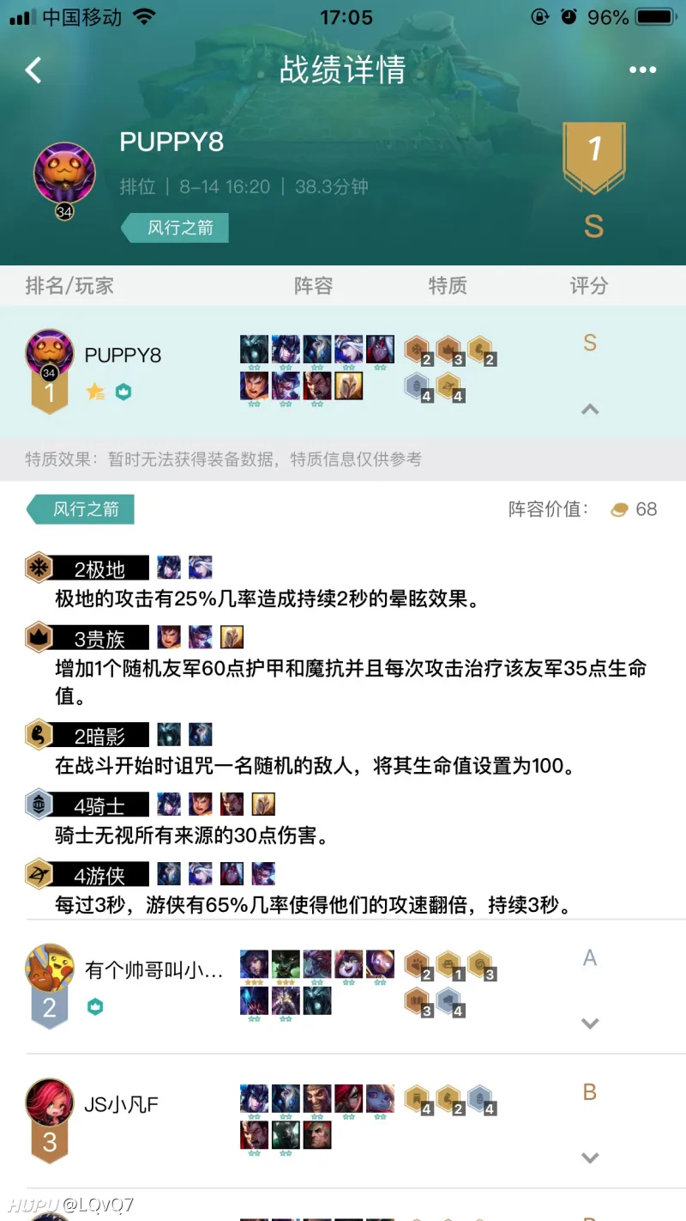The width and height of the screenshot is (686, 1221).
Task: Tap the 阵容 column header
Action: pyautogui.click(x=313, y=286)
